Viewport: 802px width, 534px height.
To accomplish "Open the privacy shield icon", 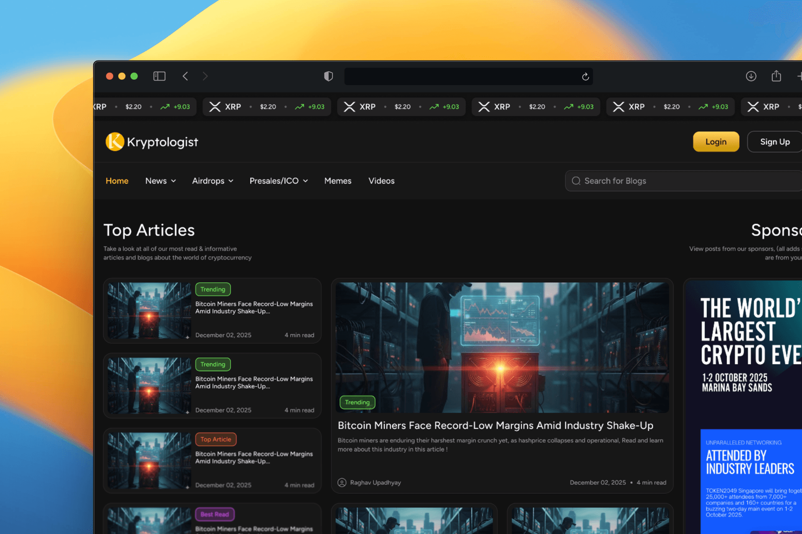I will pyautogui.click(x=328, y=76).
